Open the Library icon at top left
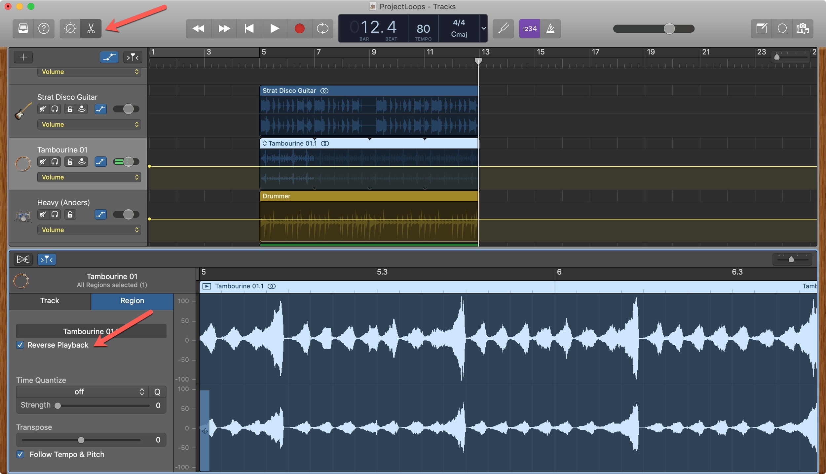The height and width of the screenshot is (474, 826). (22, 28)
